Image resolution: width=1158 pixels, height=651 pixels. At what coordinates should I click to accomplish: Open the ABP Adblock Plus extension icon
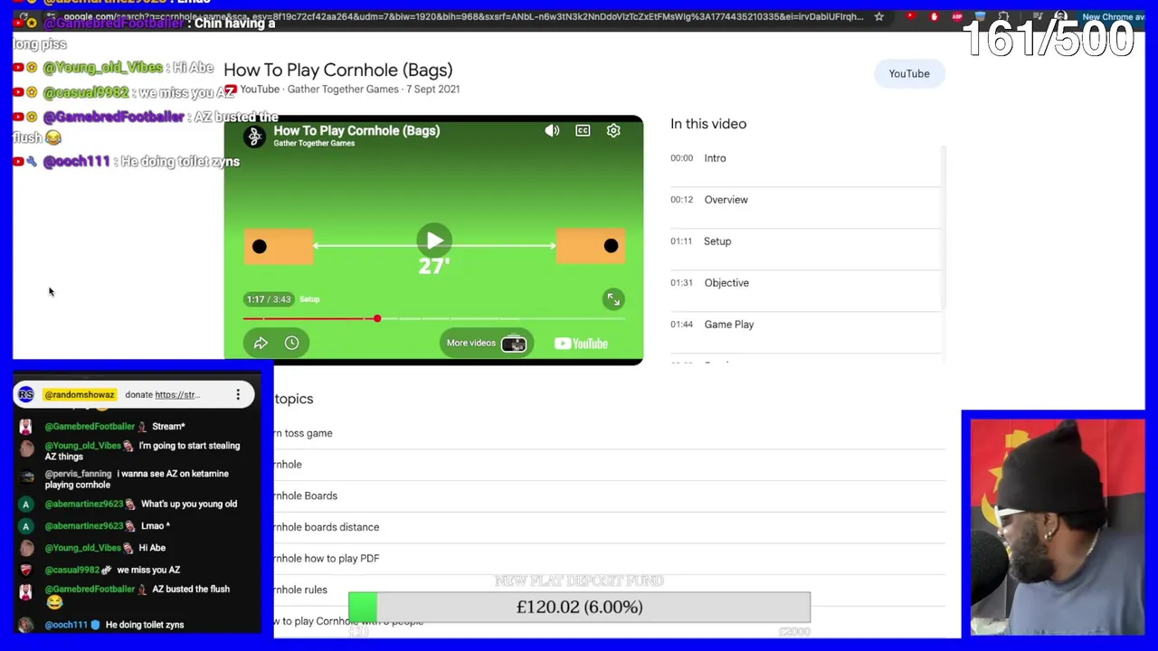[957, 16]
